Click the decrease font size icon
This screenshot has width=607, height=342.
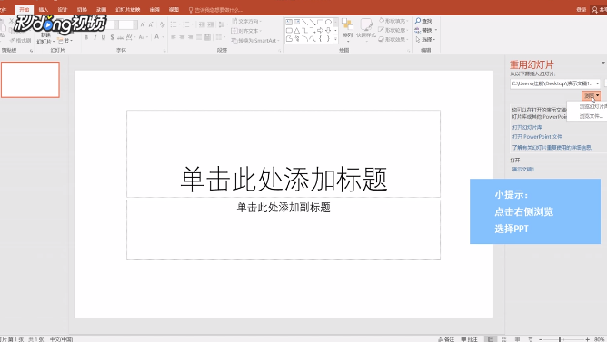click(151, 24)
